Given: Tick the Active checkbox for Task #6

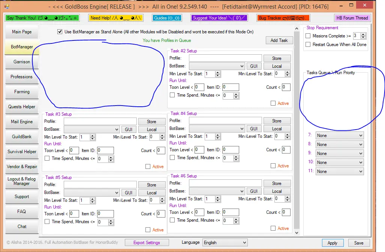Looking at the screenshot, I should point(273,228).
